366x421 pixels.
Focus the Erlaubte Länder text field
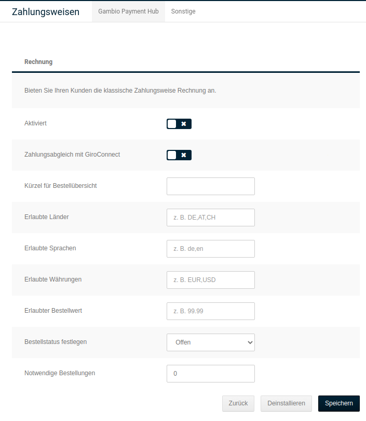[210, 218]
